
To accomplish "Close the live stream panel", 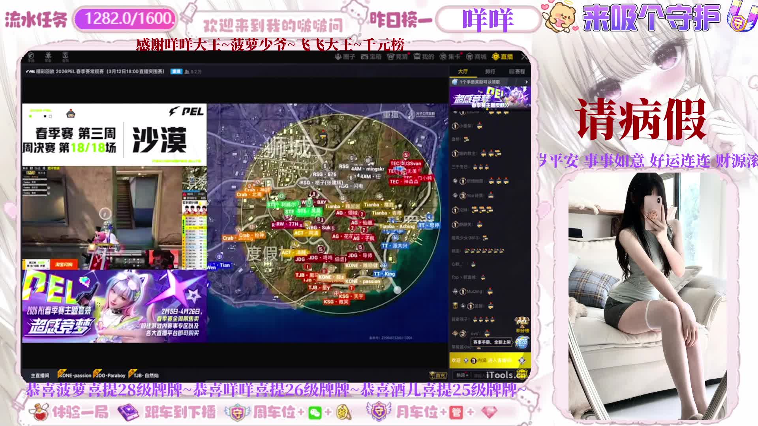I will tap(524, 57).
